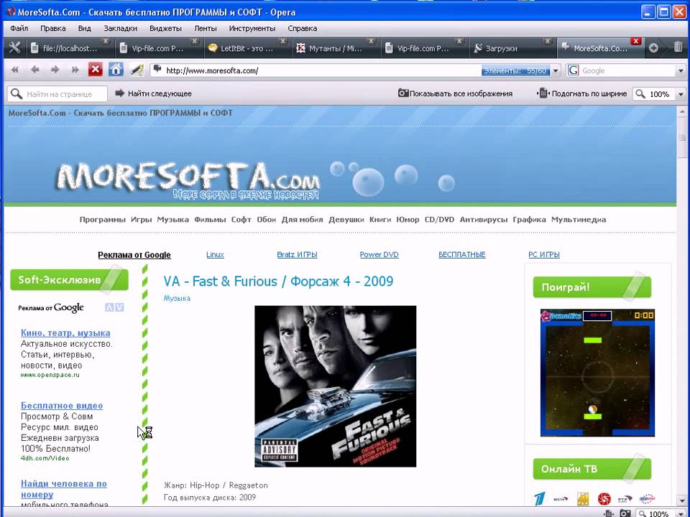
Task: Click Кино, театр, музыка ad link
Action: (65, 332)
